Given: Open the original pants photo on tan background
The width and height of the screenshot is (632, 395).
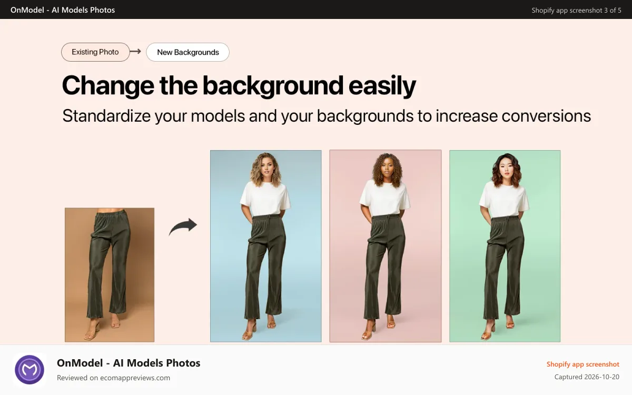Looking at the screenshot, I should pyautogui.click(x=110, y=275).
